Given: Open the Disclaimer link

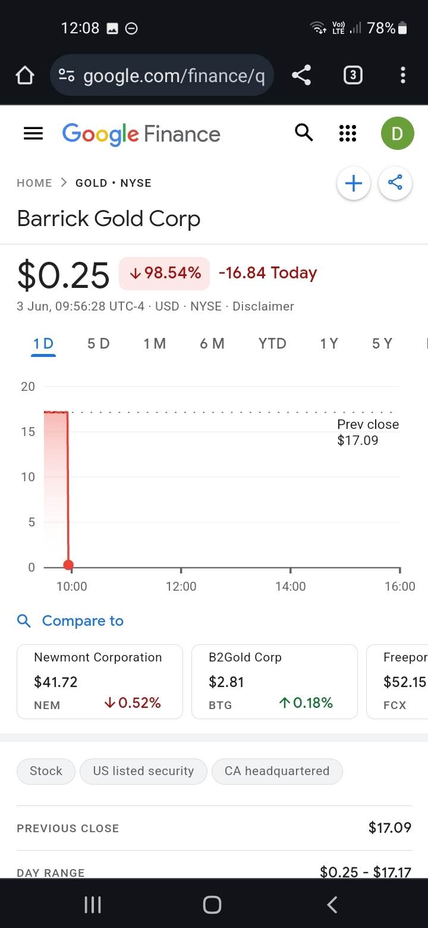Looking at the screenshot, I should [263, 306].
